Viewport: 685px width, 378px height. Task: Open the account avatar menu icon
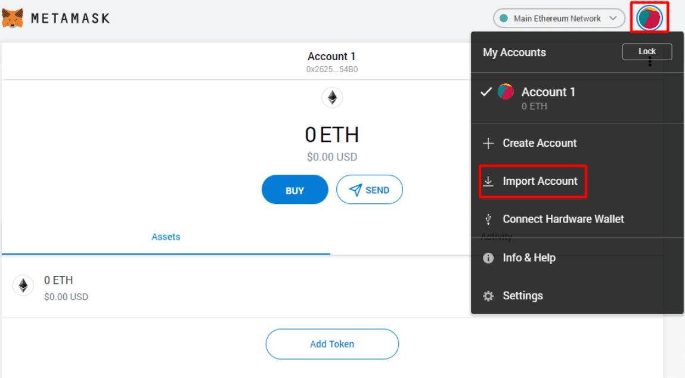(x=649, y=18)
